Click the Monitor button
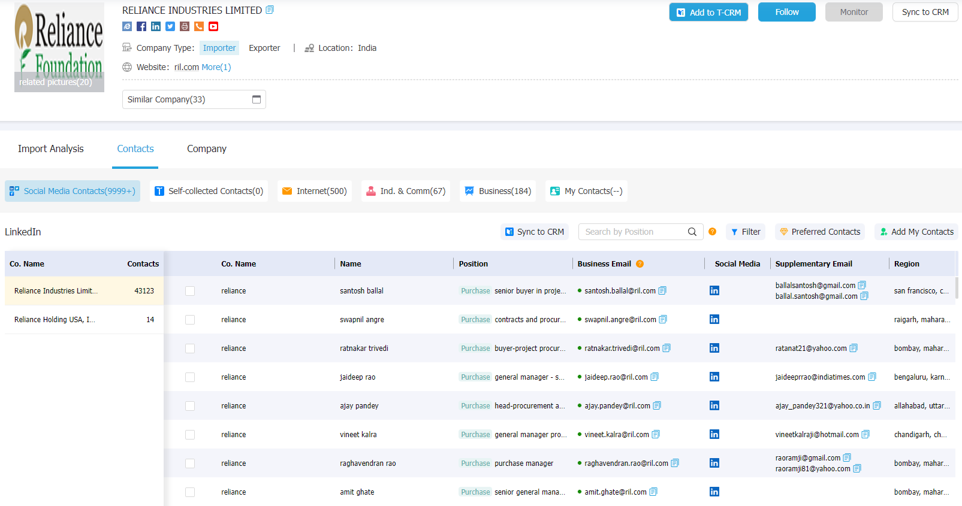 [x=854, y=12]
